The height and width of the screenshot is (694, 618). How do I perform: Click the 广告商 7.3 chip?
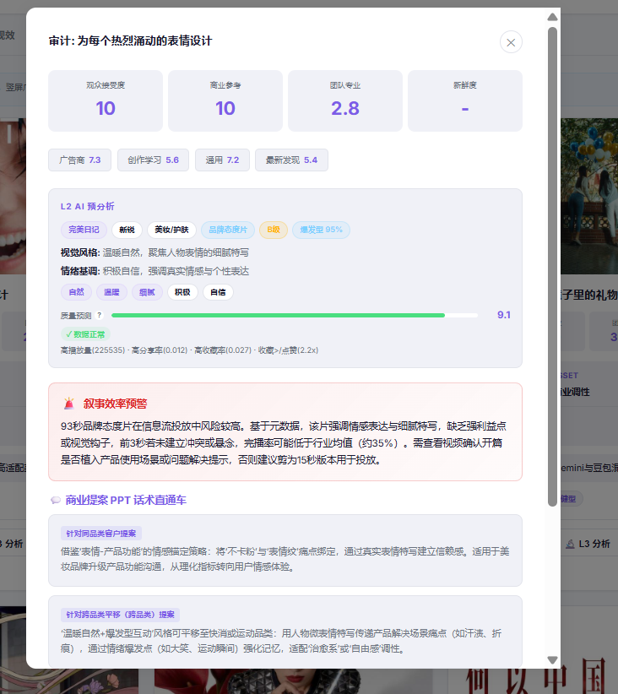(79, 160)
